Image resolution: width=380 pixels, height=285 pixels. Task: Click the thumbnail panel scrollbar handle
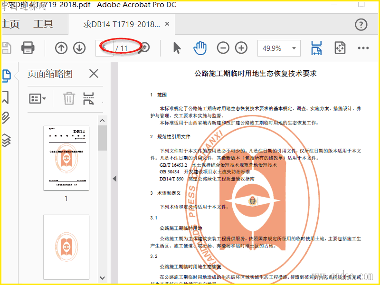[x=102, y=138]
